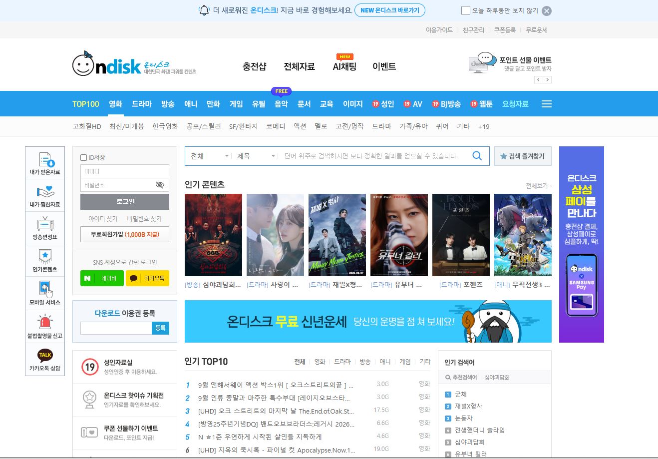Click 네이버 login button
Viewport: 658px width, 459px height.
[102, 278]
